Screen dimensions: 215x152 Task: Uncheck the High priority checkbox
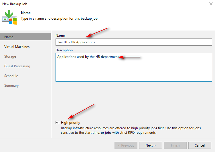(x=58, y=123)
